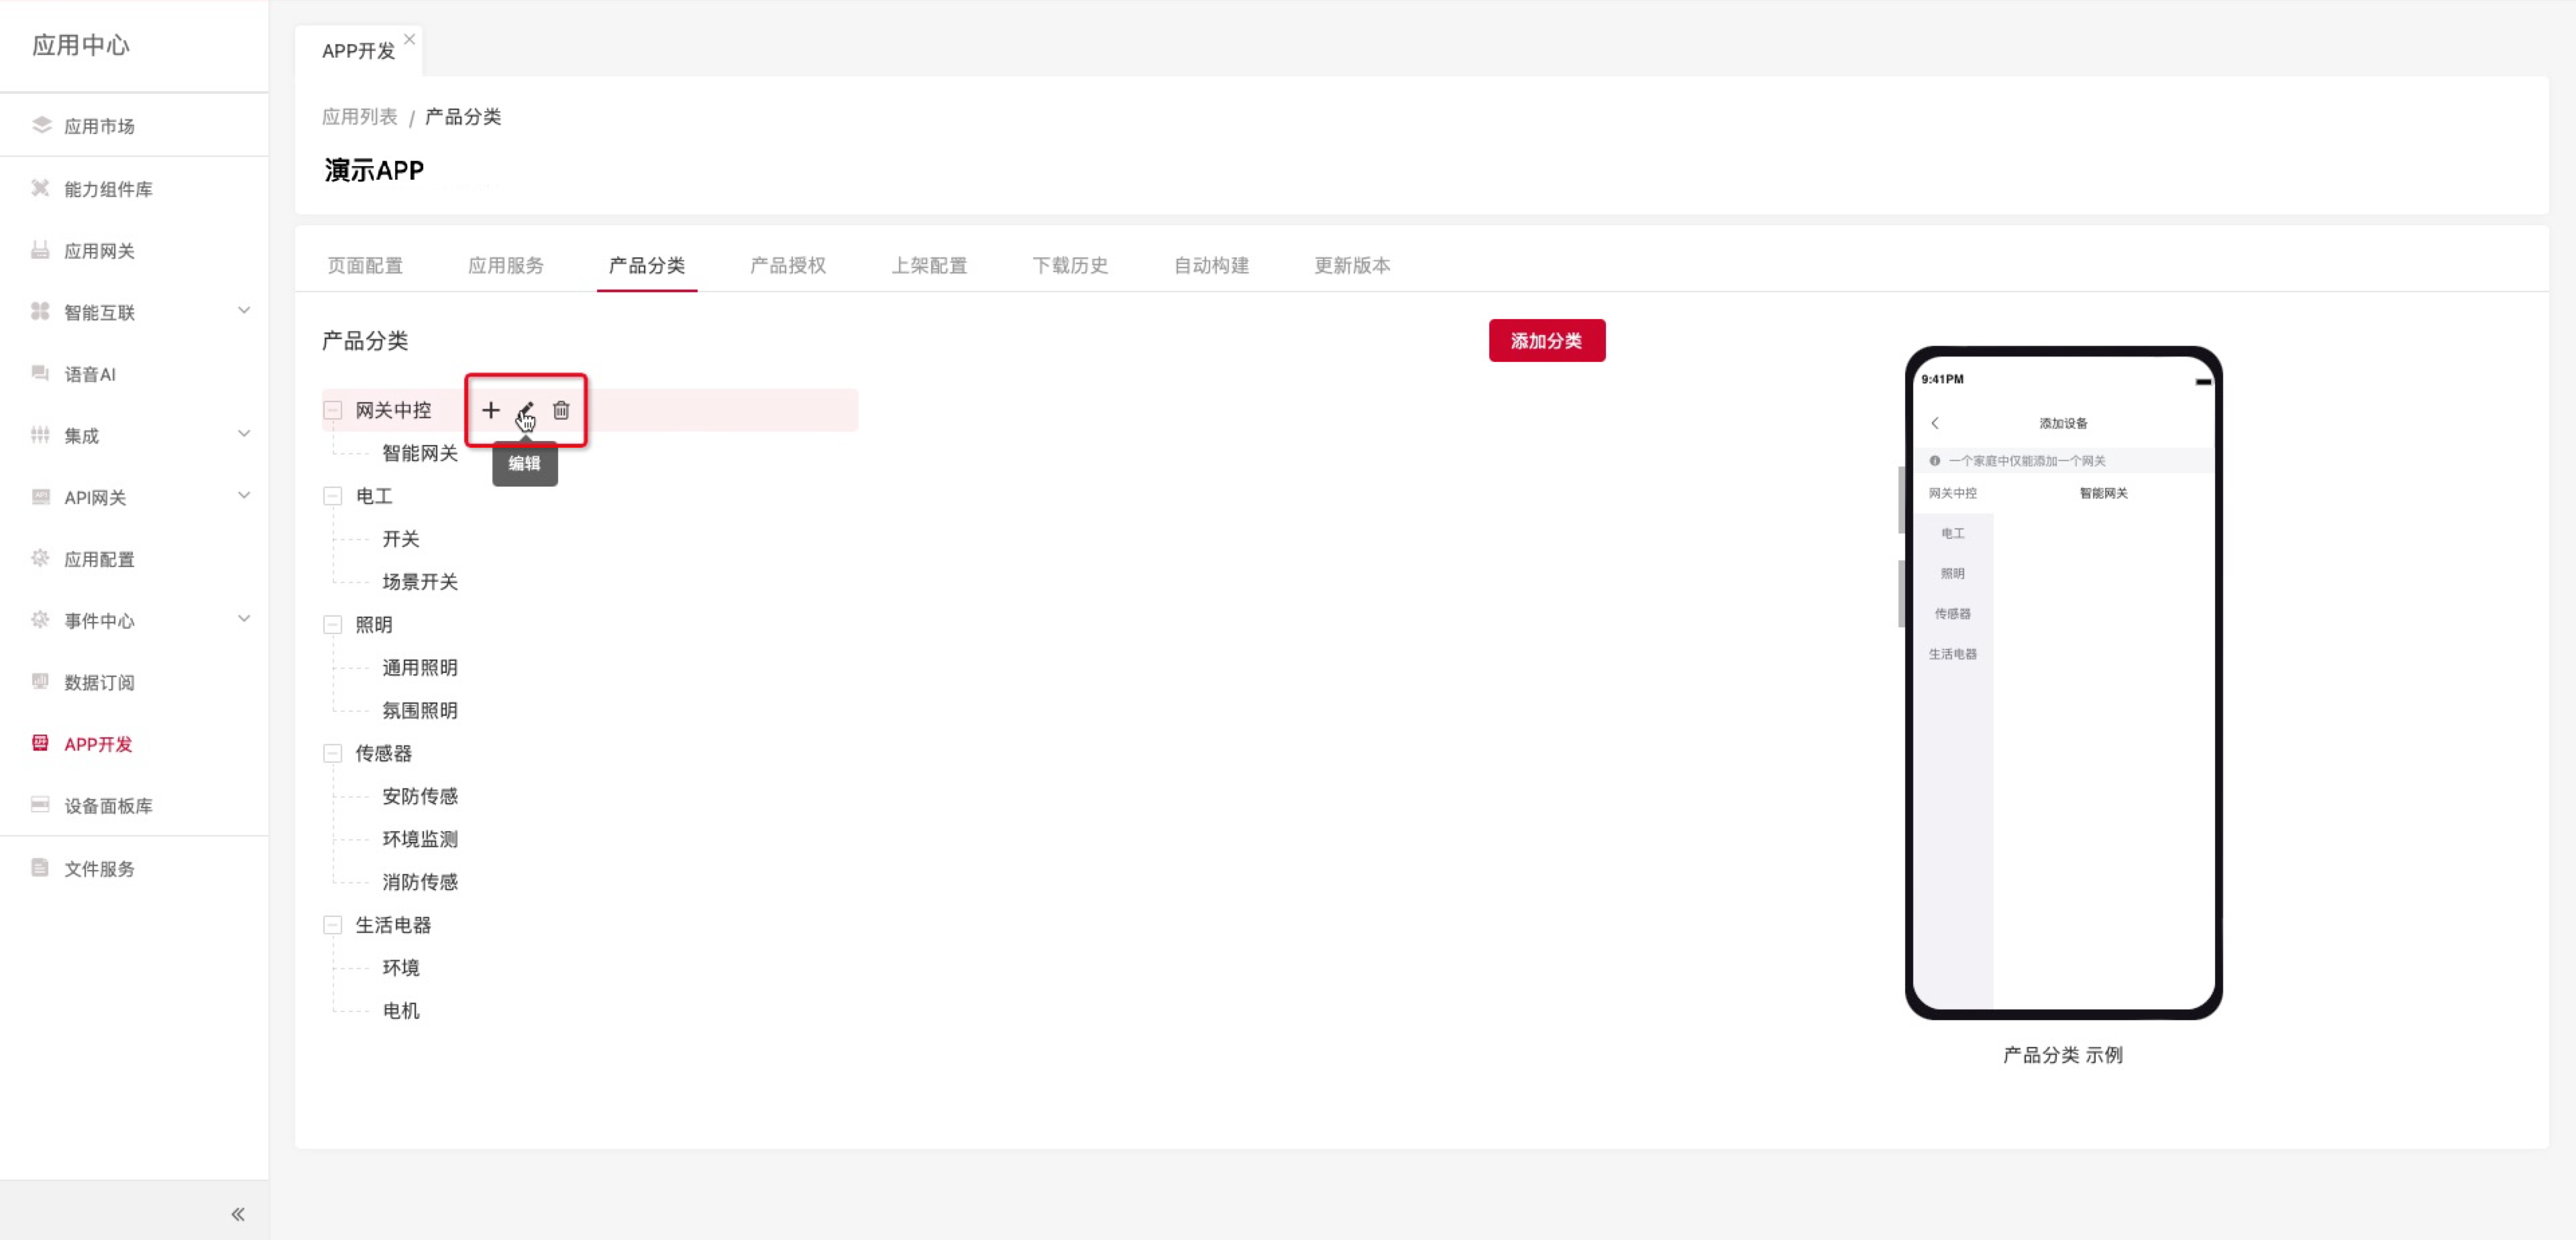
Task: Click the 设备面板库 sidebar icon
Action: pos(41,804)
